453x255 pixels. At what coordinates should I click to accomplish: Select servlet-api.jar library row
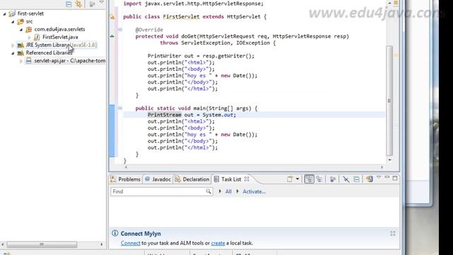coord(69,61)
